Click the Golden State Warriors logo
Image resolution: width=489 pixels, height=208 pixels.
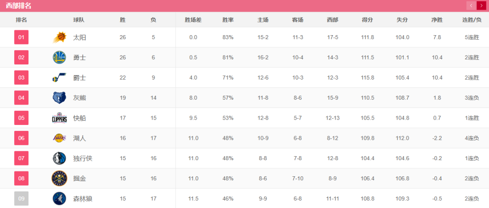(x=59, y=58)
